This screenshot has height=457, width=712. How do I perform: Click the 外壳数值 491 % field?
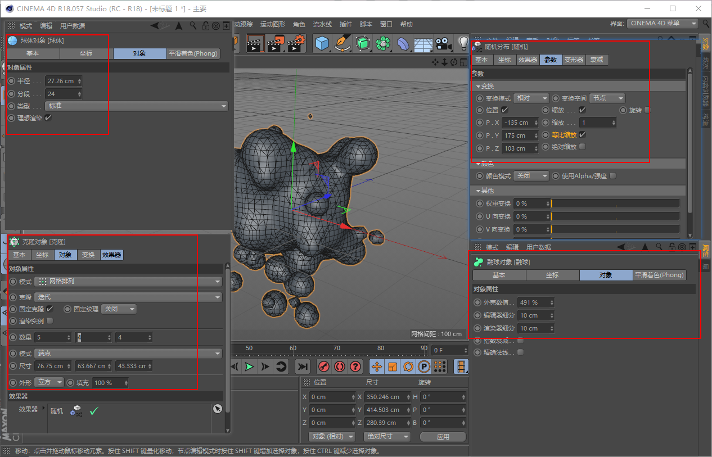click(x=536, y=302)
